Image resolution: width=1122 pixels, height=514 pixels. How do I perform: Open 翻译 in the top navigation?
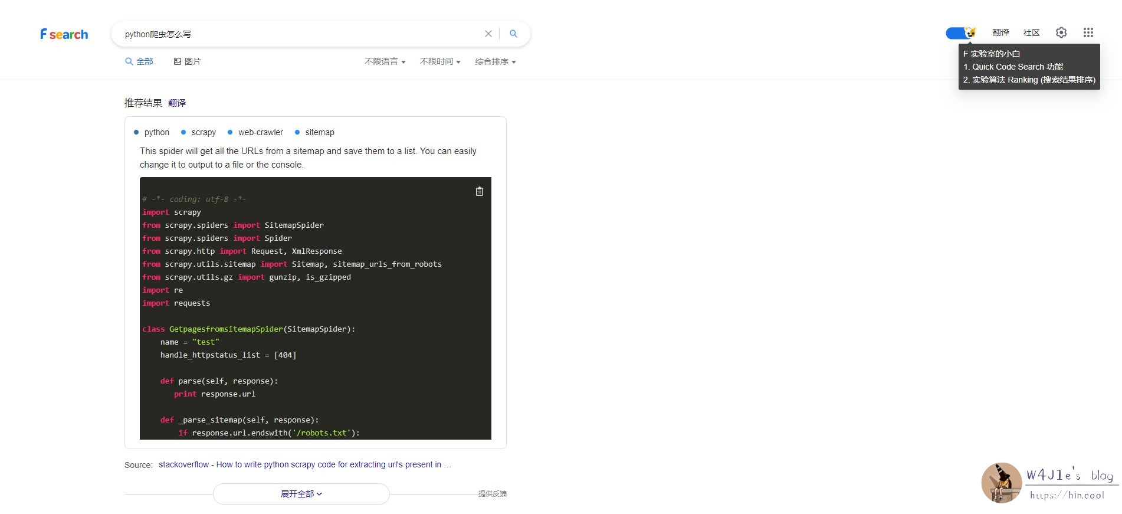tap(1000, 32)
